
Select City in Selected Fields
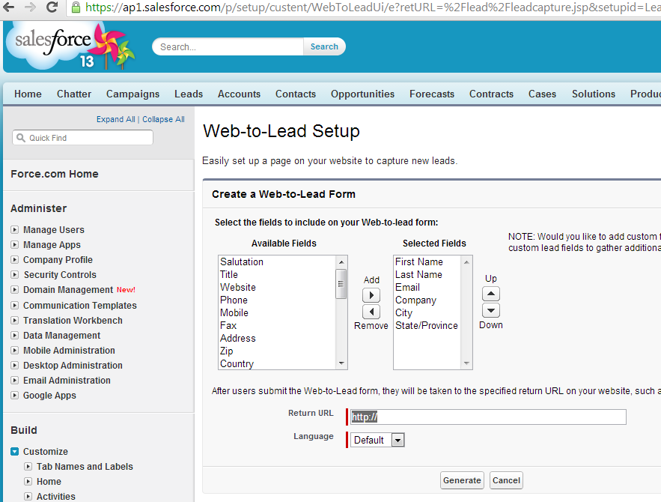point(403,313)
